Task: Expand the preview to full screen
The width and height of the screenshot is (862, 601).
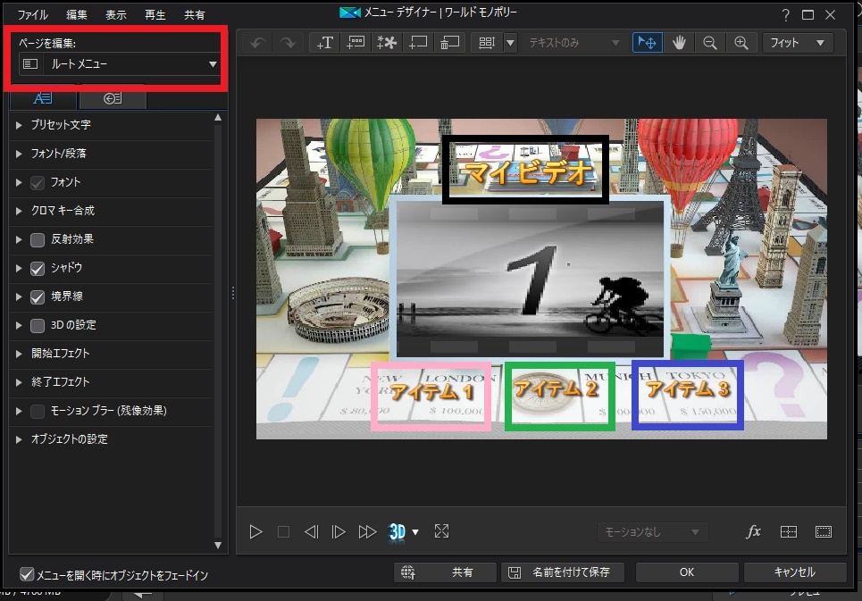Action: 441,531
